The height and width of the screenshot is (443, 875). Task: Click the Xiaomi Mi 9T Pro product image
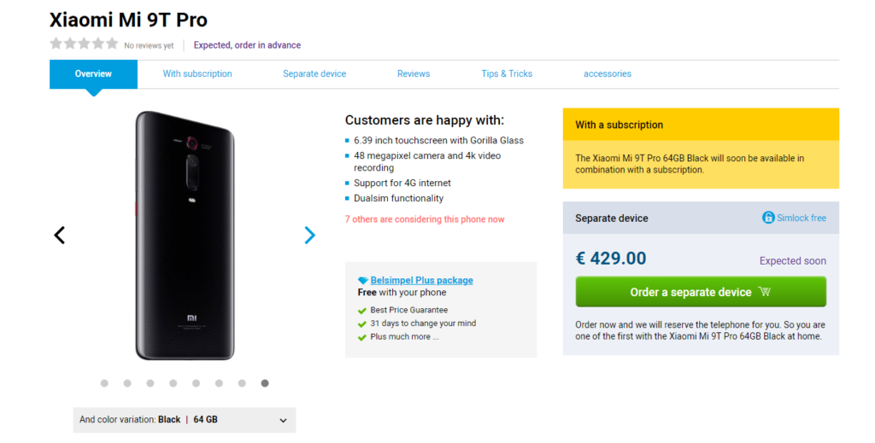[185, 235]
